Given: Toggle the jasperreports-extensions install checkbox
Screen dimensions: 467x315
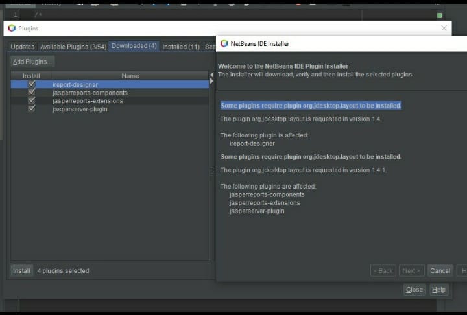Looking at the screenshot, I should [32, 100].
